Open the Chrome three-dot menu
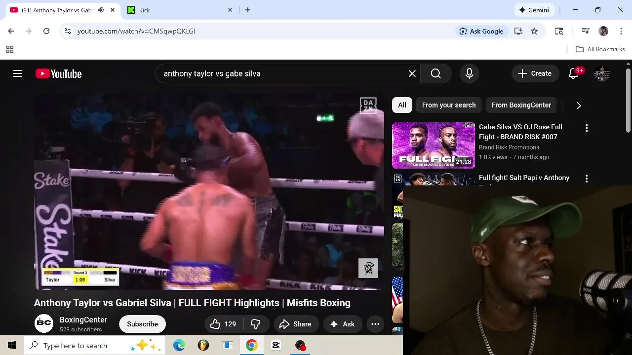 pos(621,31)
